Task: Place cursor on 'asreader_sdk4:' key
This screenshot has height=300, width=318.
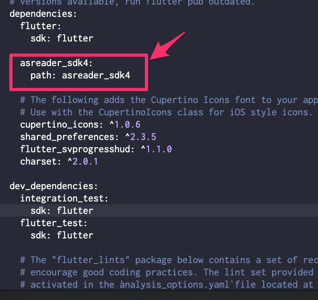Action: pos(56,63)
